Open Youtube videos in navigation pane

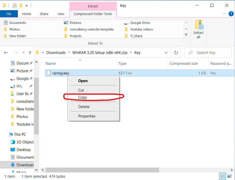coord(22,124)
